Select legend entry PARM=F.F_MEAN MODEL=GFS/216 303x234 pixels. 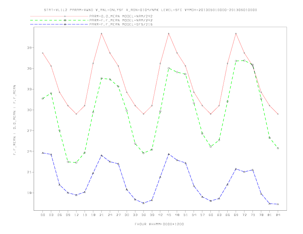(121, 24)
